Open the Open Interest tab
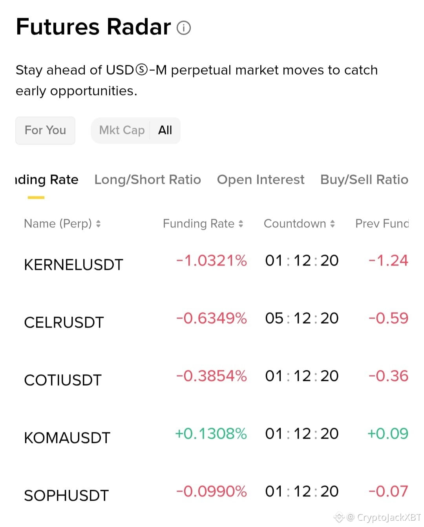 tap(261, 180)
